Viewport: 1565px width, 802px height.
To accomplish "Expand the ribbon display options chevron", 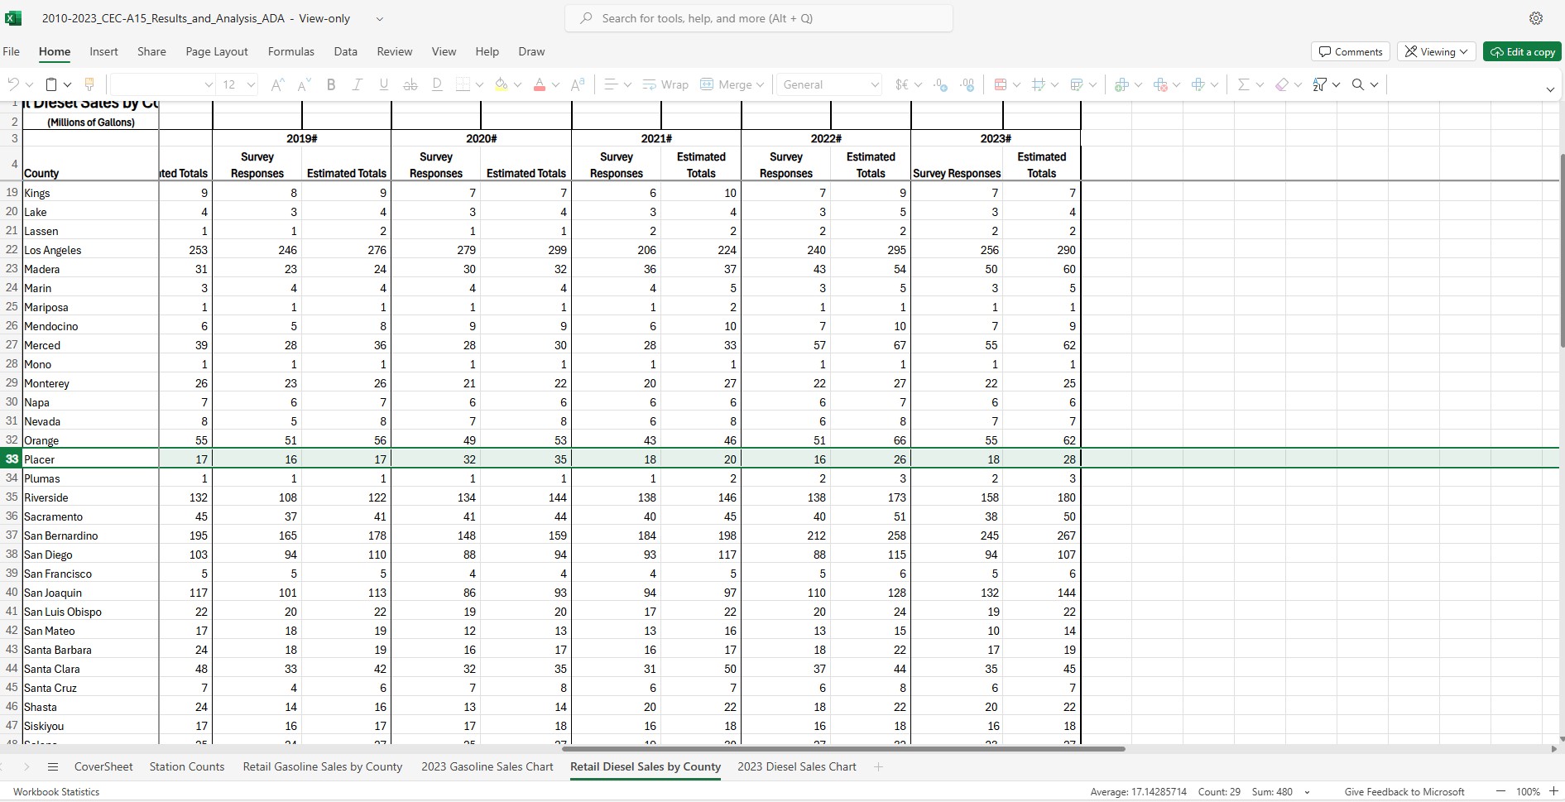I will tap(1550, 89).
